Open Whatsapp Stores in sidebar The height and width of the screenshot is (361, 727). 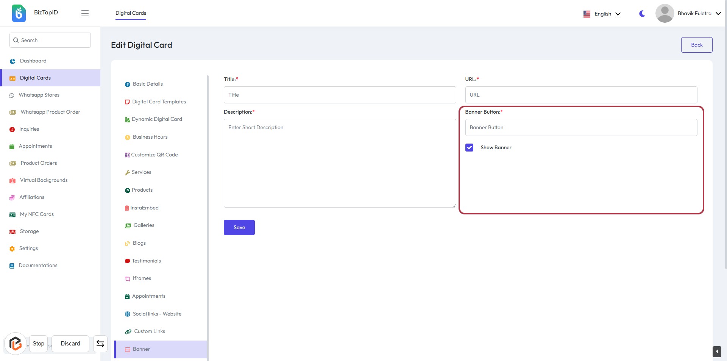[39, 95]
